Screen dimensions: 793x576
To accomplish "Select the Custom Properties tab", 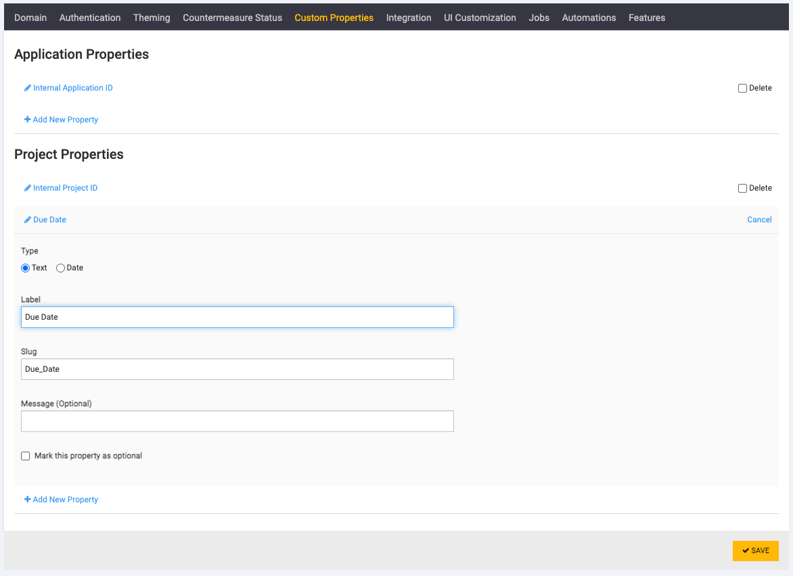I will [x=334, y=18].
